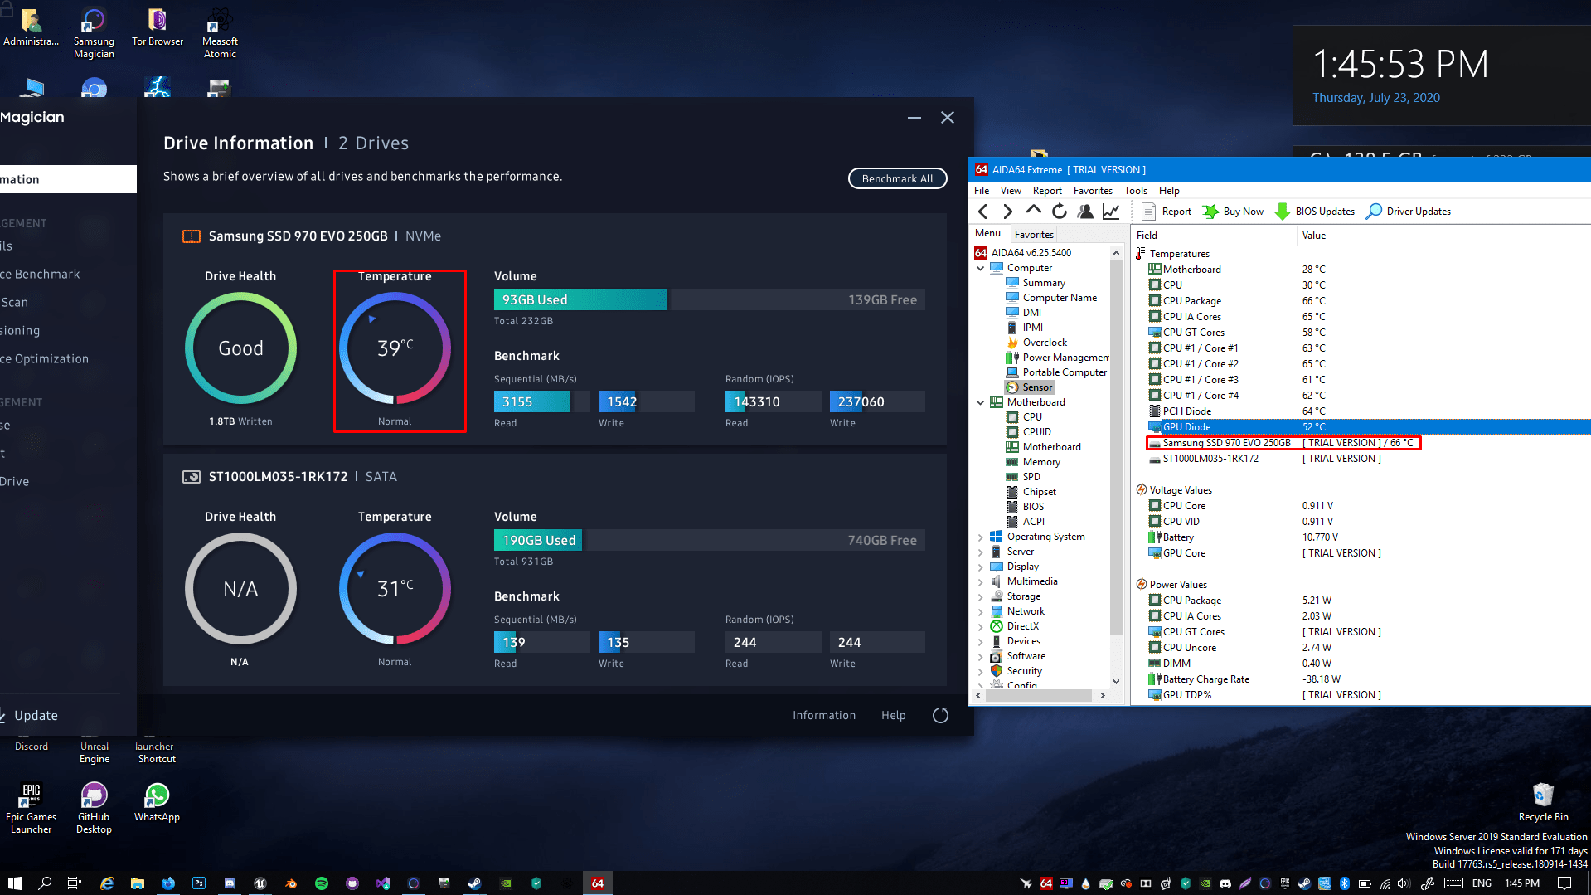Open Photoshop from the taskbar
Viewport: 1591px width, 895px height.
tap(199, 883)
